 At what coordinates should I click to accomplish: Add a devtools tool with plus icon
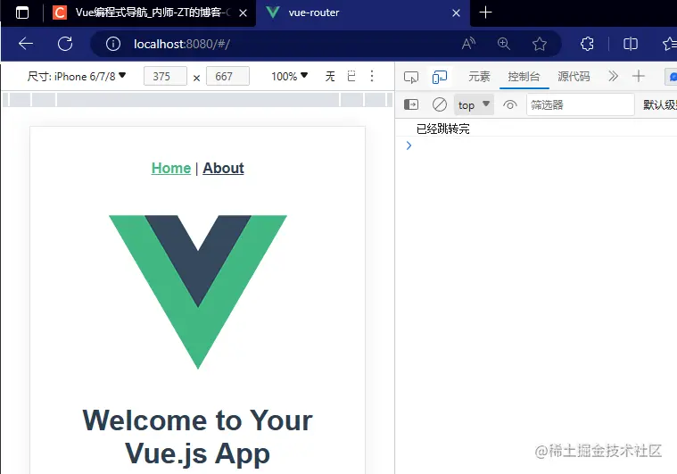638,77
